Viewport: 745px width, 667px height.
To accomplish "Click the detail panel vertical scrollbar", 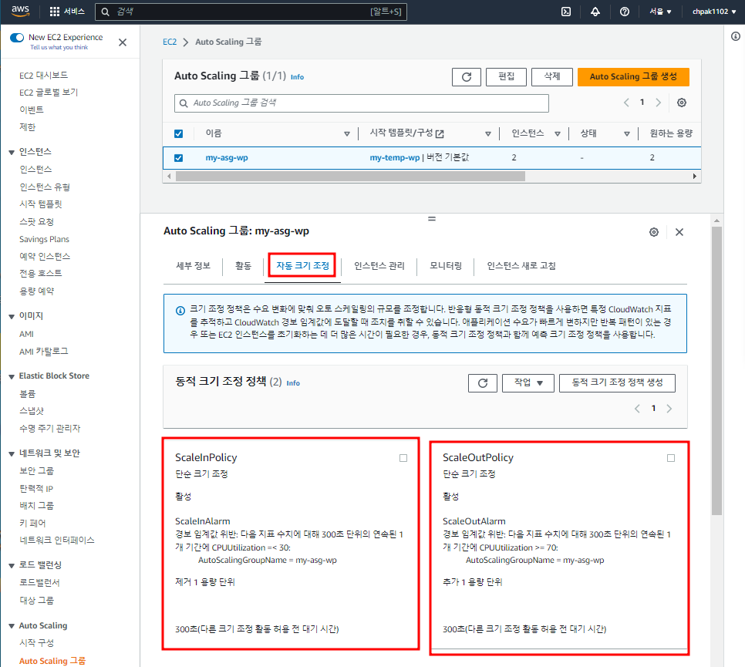I will coord(716,371).
